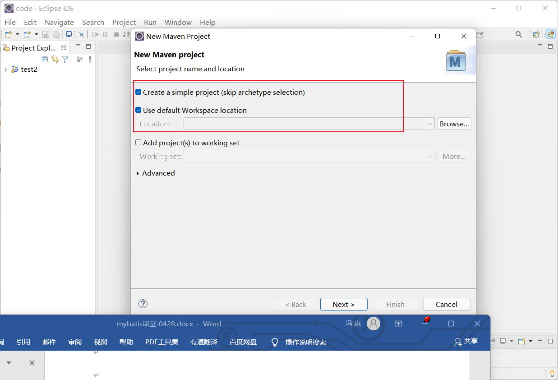Open the 引用 tab in Word
This screenshot has height=380, width=558.
click(x=23, y=342)
